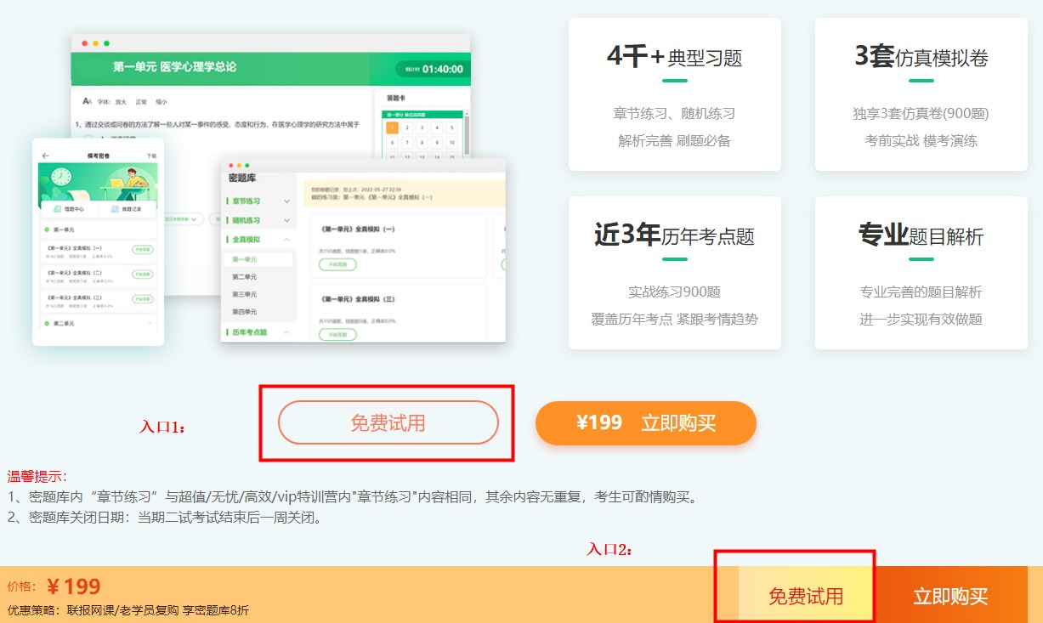
Task: Select 正常 font size in the exam toolbar
Action: (141, 101)
